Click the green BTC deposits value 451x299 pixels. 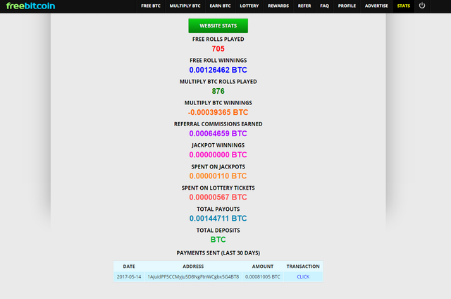(218, 240)
